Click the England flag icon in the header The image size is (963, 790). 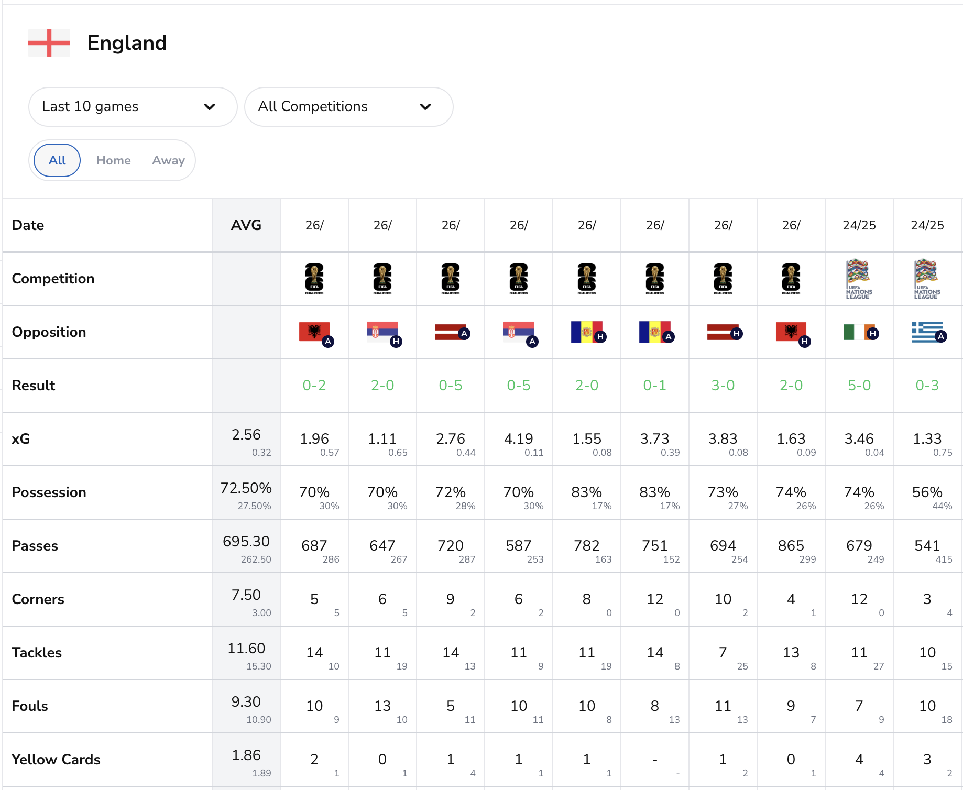49,43
